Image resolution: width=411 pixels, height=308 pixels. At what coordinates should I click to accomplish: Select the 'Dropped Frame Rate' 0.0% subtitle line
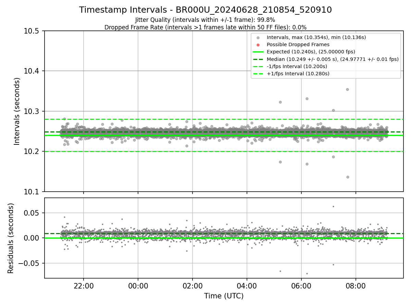206,27
